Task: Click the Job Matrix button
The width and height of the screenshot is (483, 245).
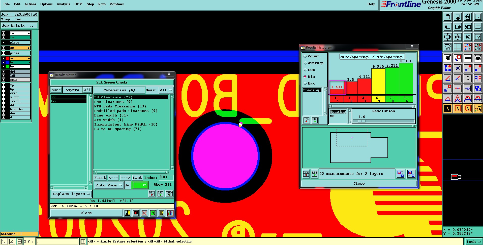Action: click(x=19, y=26)
